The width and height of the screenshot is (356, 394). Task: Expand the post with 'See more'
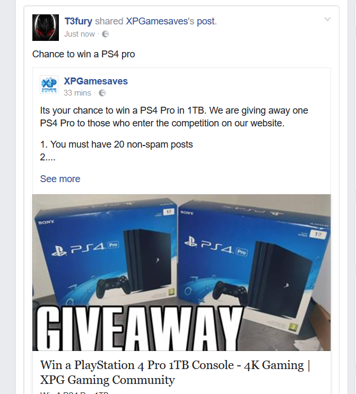point(60,179)
